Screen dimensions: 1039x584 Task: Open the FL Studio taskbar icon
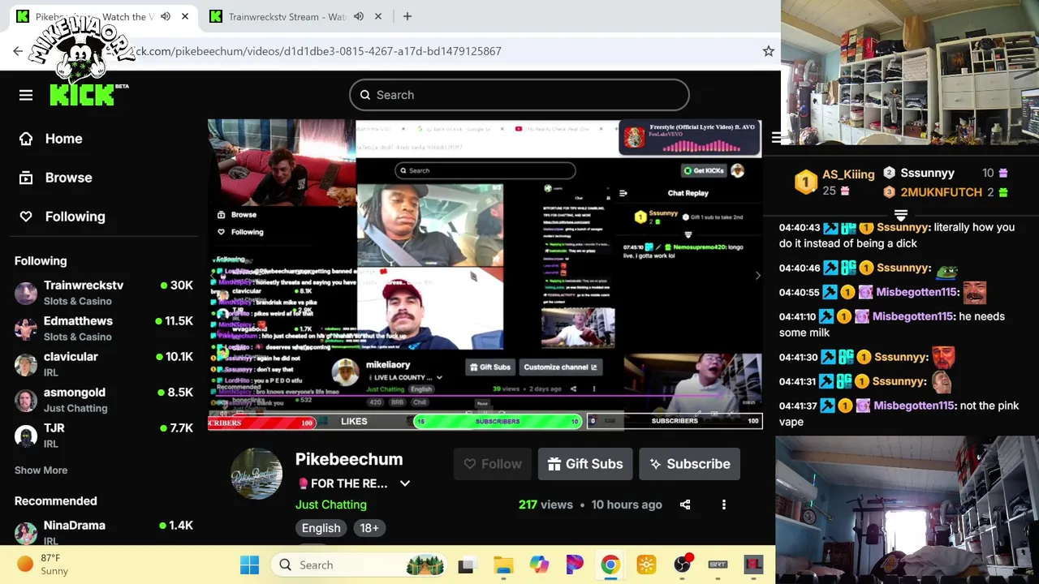[753, 565]
